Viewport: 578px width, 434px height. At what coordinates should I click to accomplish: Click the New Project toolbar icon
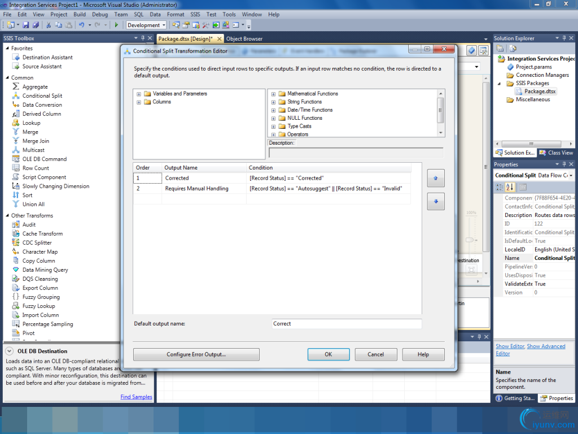point(11,25)
